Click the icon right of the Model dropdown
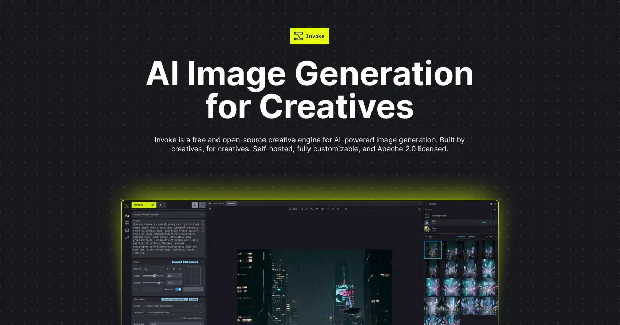Screen dimensions: 620x325 pyautogui.click(x=201, y=306)
